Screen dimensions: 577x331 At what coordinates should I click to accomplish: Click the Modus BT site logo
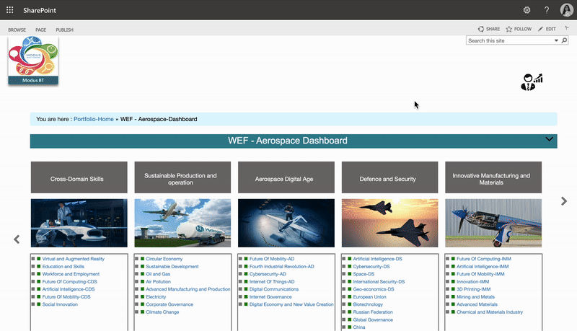click(x=33, y=60)
